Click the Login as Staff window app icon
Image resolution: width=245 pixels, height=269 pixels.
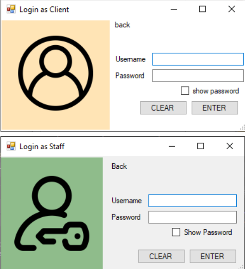tap(11, 147)
